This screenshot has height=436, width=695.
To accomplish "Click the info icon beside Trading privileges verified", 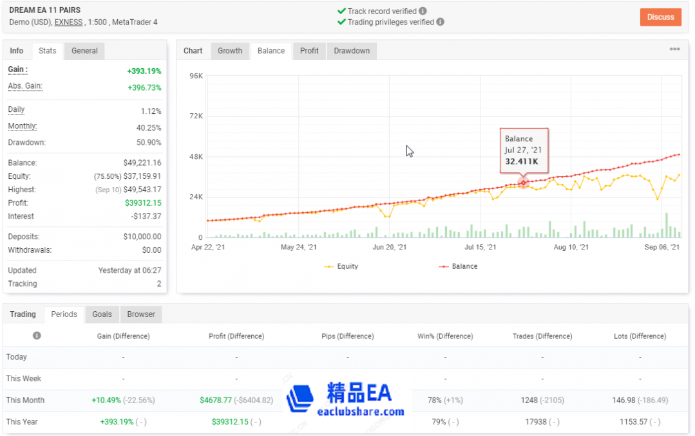I will 440,22.
